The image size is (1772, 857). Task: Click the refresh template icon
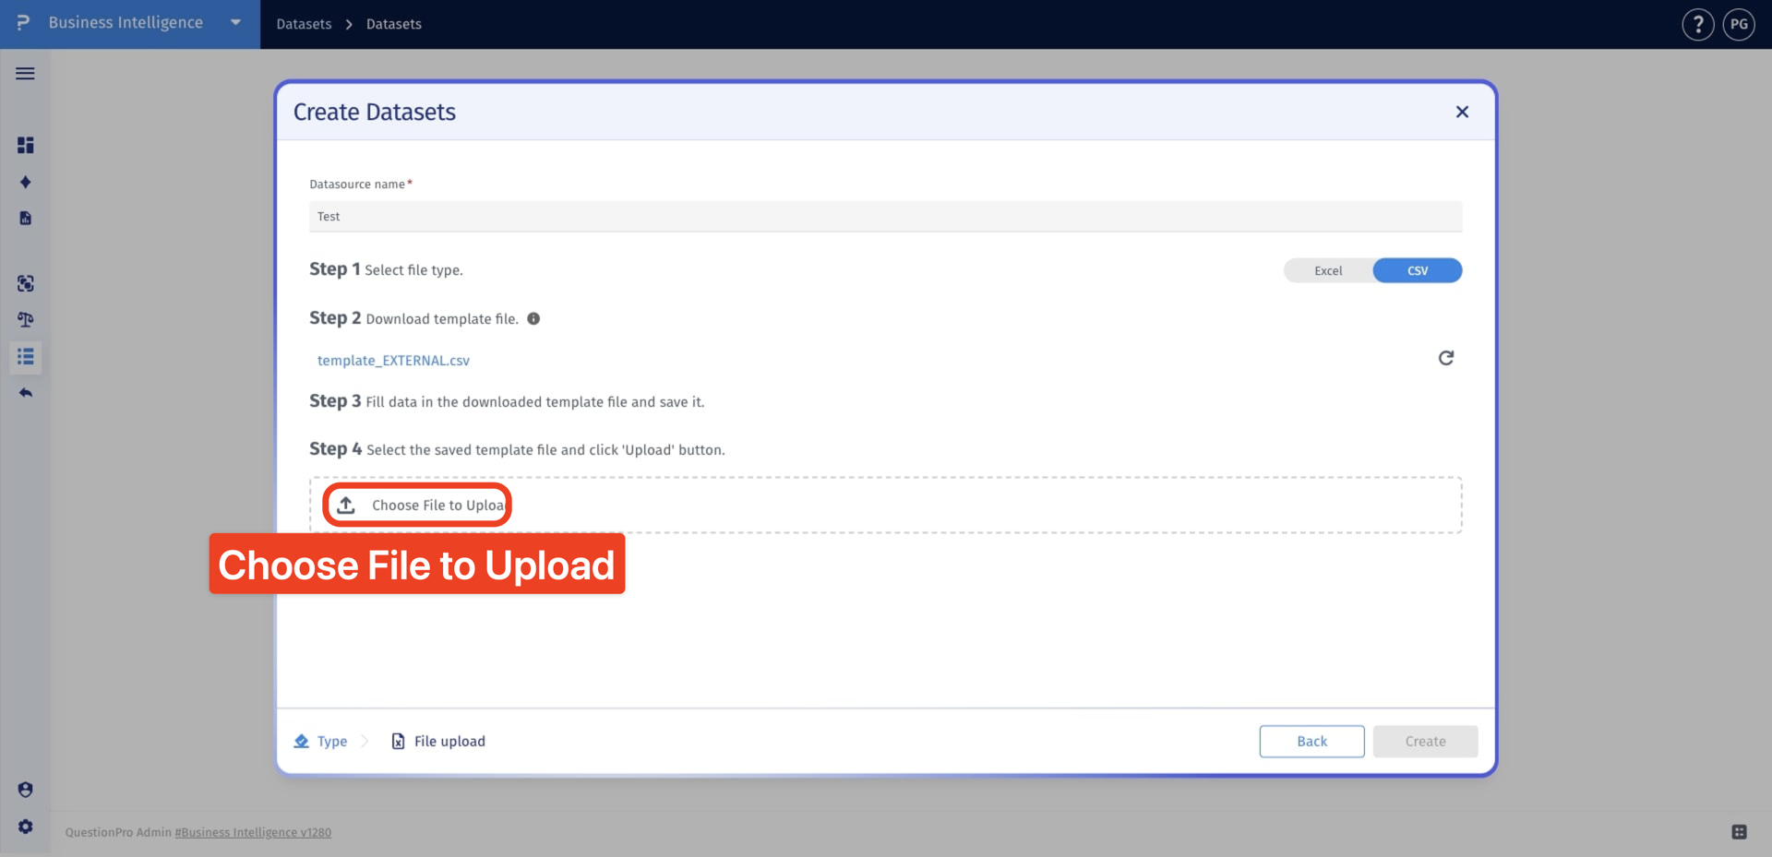pyautogui.click(x=1446, y=358)
